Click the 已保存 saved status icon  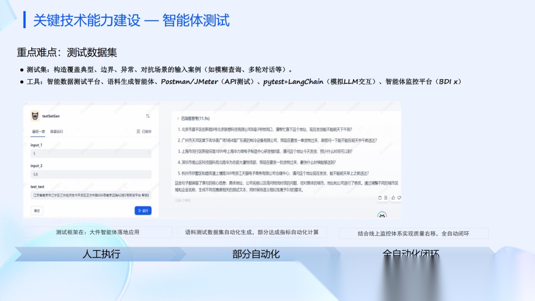(138, 131)
